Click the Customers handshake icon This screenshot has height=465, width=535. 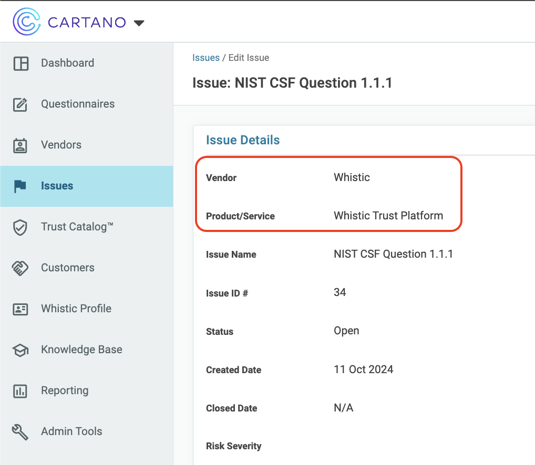pyautogui.click(x=20, y=268)
